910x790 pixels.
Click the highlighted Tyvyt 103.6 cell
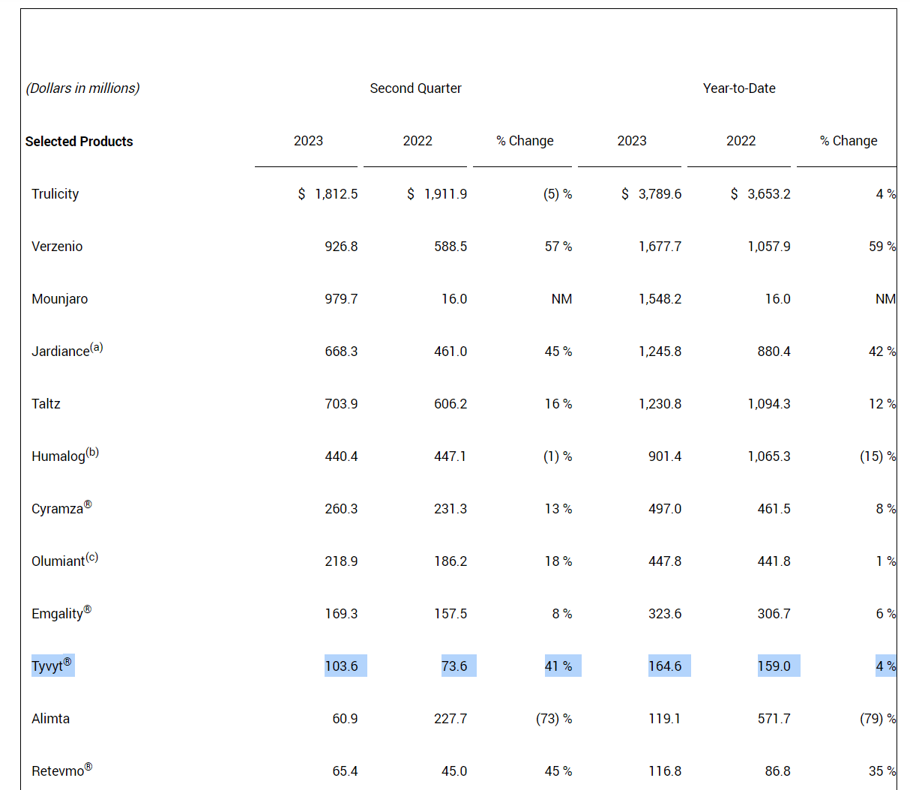342,666
